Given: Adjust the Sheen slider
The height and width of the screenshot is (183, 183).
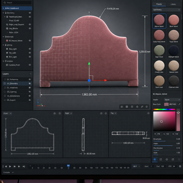Looking at the screenshot, I should point(167,145).
